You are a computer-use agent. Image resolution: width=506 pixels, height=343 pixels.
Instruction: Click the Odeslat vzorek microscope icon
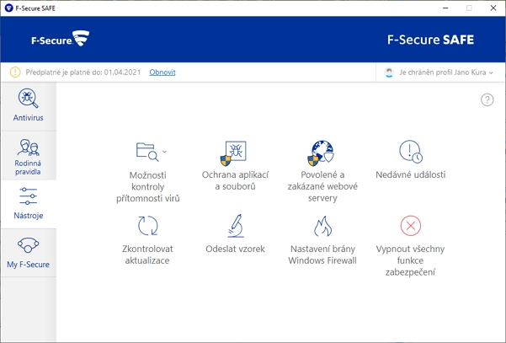pos(236,226)
